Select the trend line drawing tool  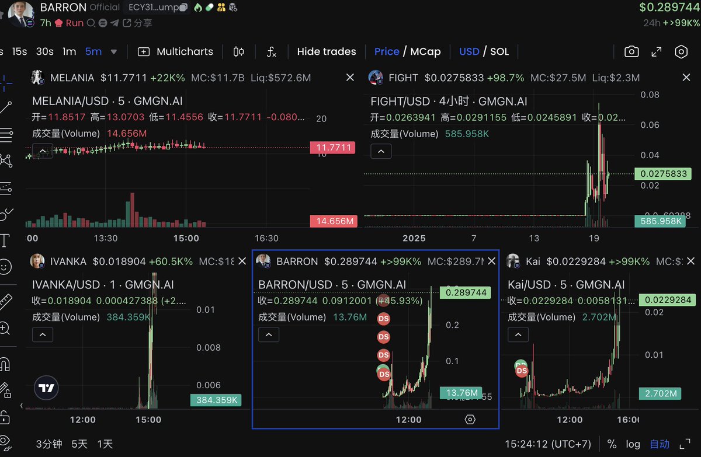pos(5,108)
